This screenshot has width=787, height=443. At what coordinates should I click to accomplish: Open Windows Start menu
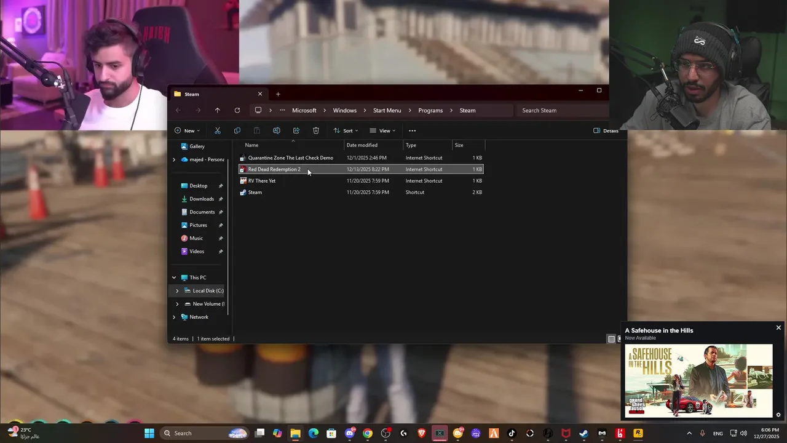coord(149,433)
